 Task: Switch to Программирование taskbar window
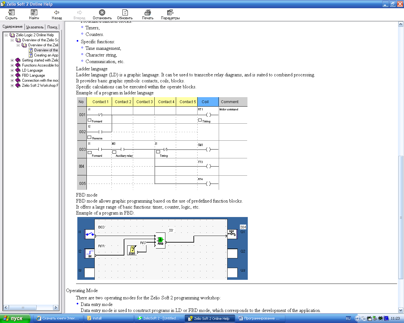[260, 318]
